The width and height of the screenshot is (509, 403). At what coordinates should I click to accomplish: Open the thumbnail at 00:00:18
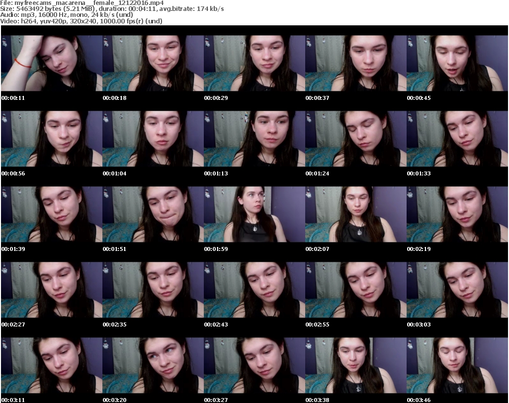153,63
